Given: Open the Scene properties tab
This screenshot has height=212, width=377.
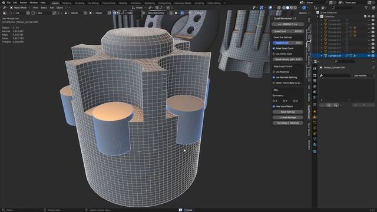Looking at the screenshot, I should click(x=315, y=92).
